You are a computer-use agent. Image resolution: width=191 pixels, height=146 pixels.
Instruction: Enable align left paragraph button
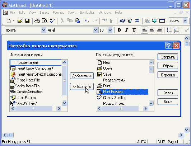coord(144,30)
